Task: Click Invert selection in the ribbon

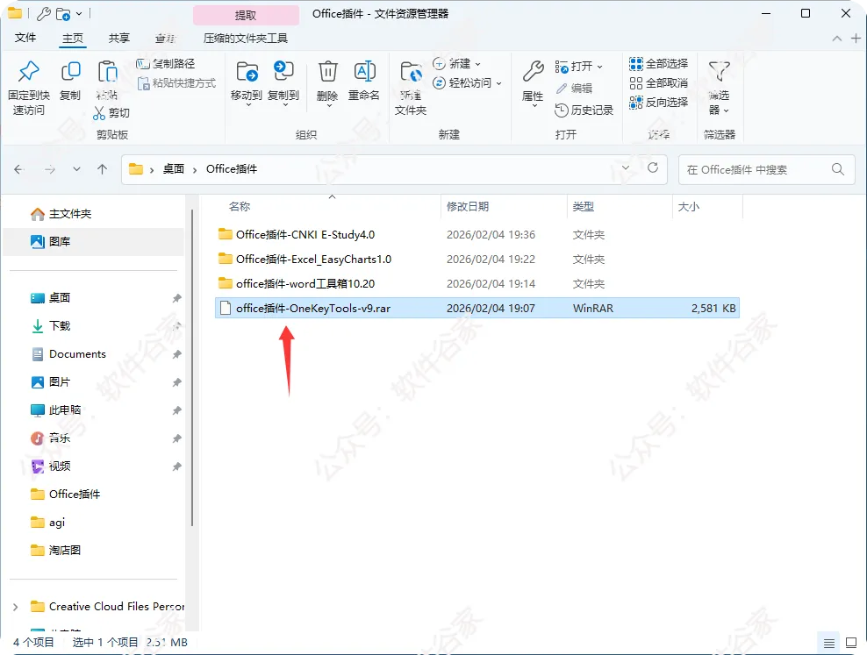Action: click(658, 103)
